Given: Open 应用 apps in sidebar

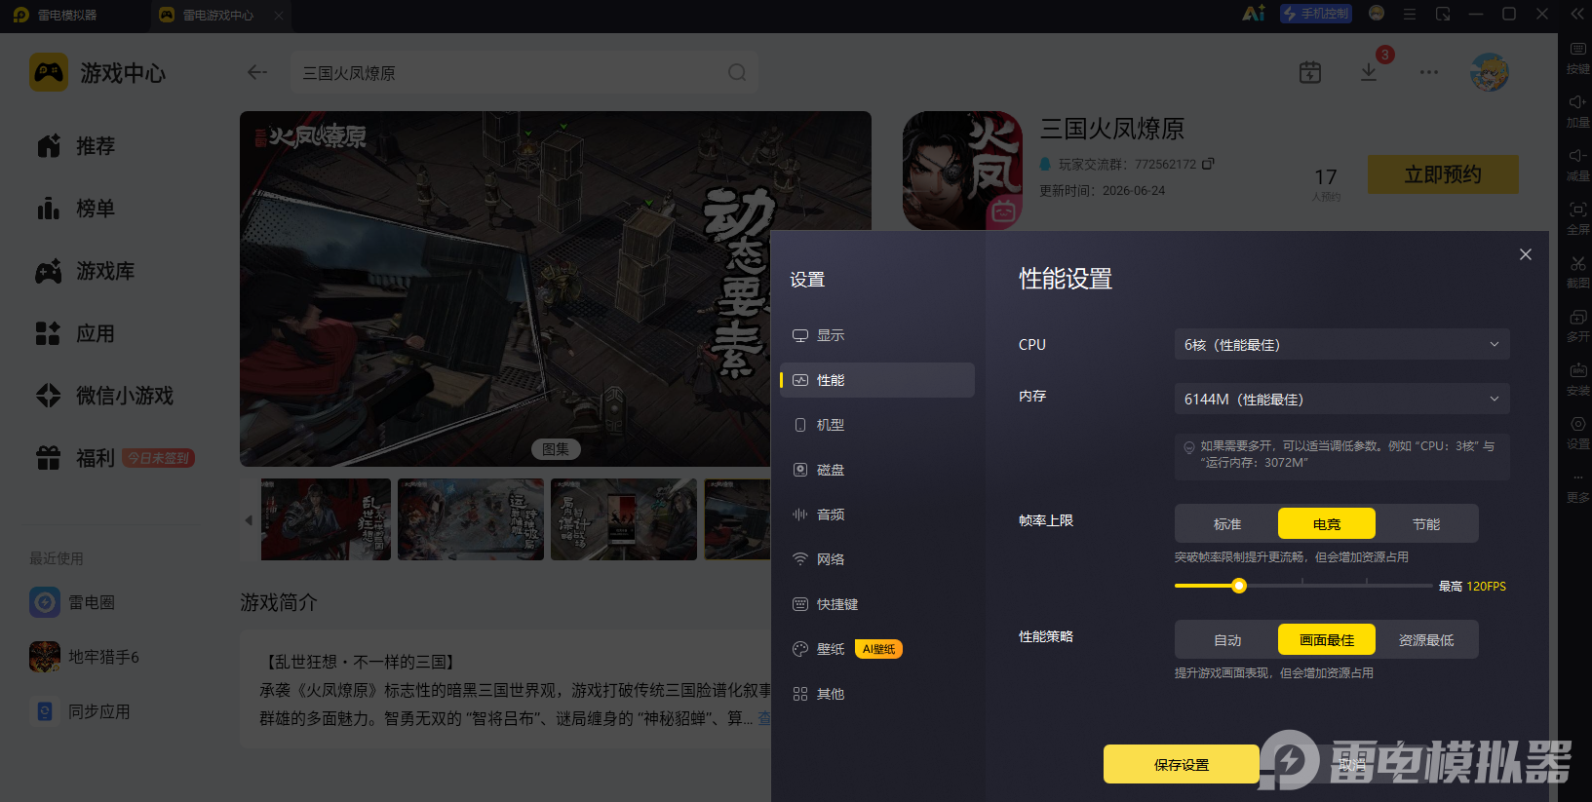Looking at the screenshot, I should pos(76,333).
